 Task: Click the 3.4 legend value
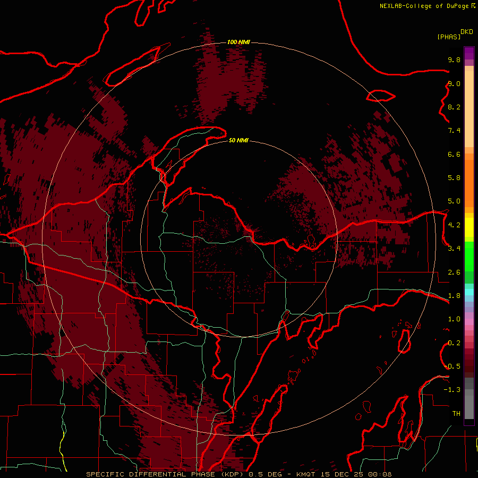pos(454,249)
